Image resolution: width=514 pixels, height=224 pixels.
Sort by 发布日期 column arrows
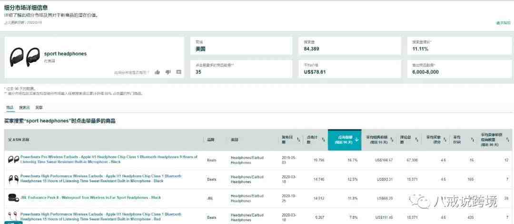click(298, 140)
